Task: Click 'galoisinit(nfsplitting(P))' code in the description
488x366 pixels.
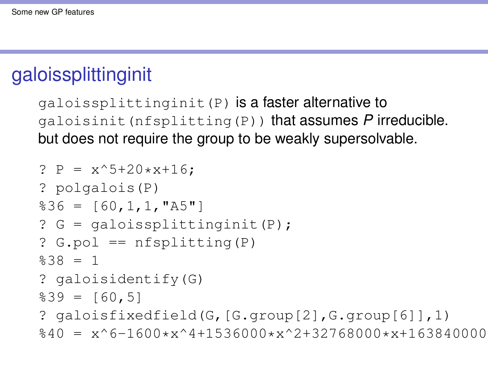Action: (152, 121)
